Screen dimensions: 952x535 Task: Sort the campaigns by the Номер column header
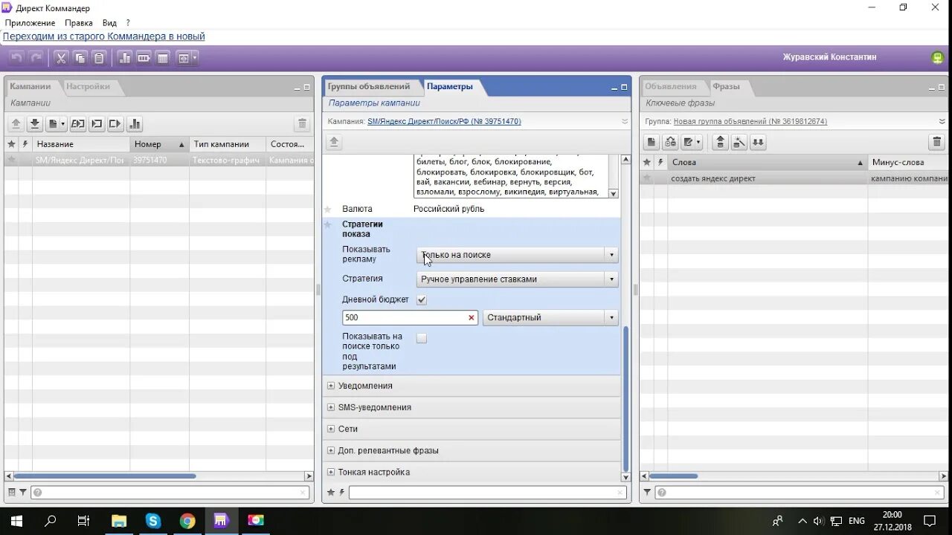(159, 144)
